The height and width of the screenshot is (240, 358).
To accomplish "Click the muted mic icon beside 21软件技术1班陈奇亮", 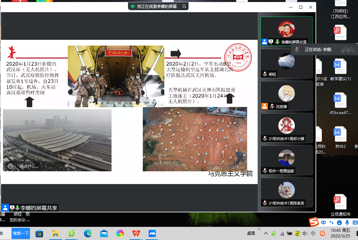I will click(265, 203).
